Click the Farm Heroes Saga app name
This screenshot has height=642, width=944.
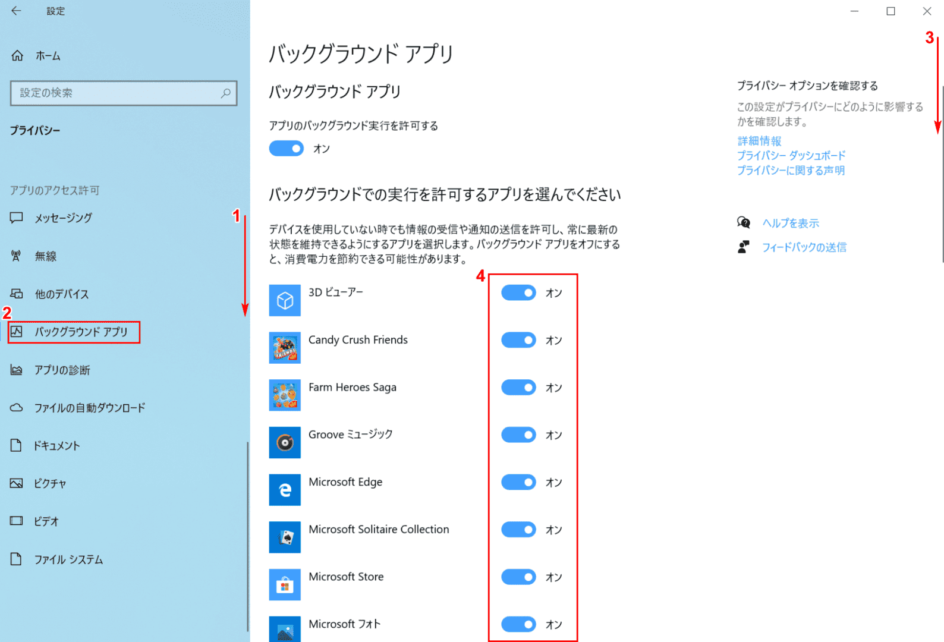[x=353, y=387]
